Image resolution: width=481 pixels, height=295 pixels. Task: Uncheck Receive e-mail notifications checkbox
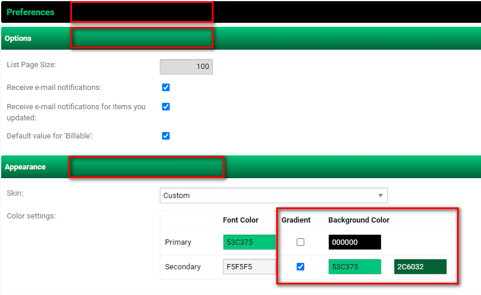pyautogui.click(x=166, y=88)
